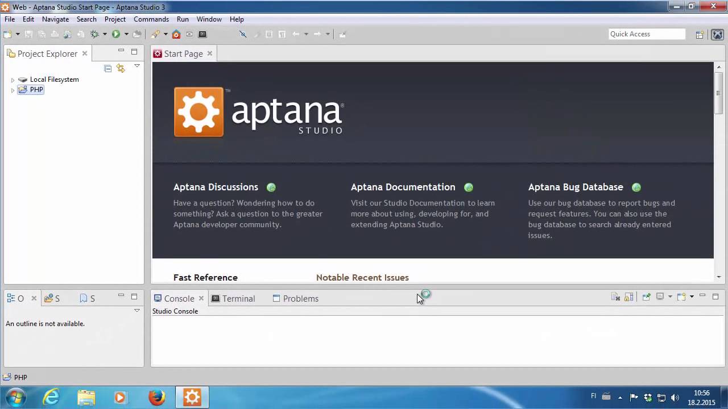Click green icon next to Aptana Discussions
728x409 pixels.
271,187
